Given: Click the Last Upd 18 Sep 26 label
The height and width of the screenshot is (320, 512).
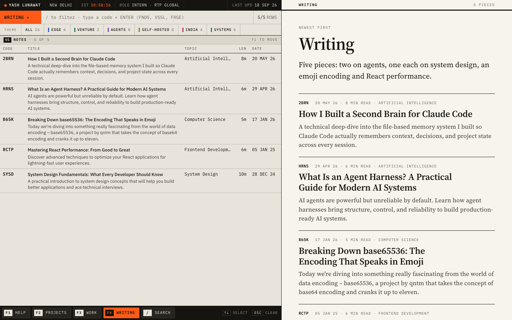Looking at the screenshot, I should 255,5.
